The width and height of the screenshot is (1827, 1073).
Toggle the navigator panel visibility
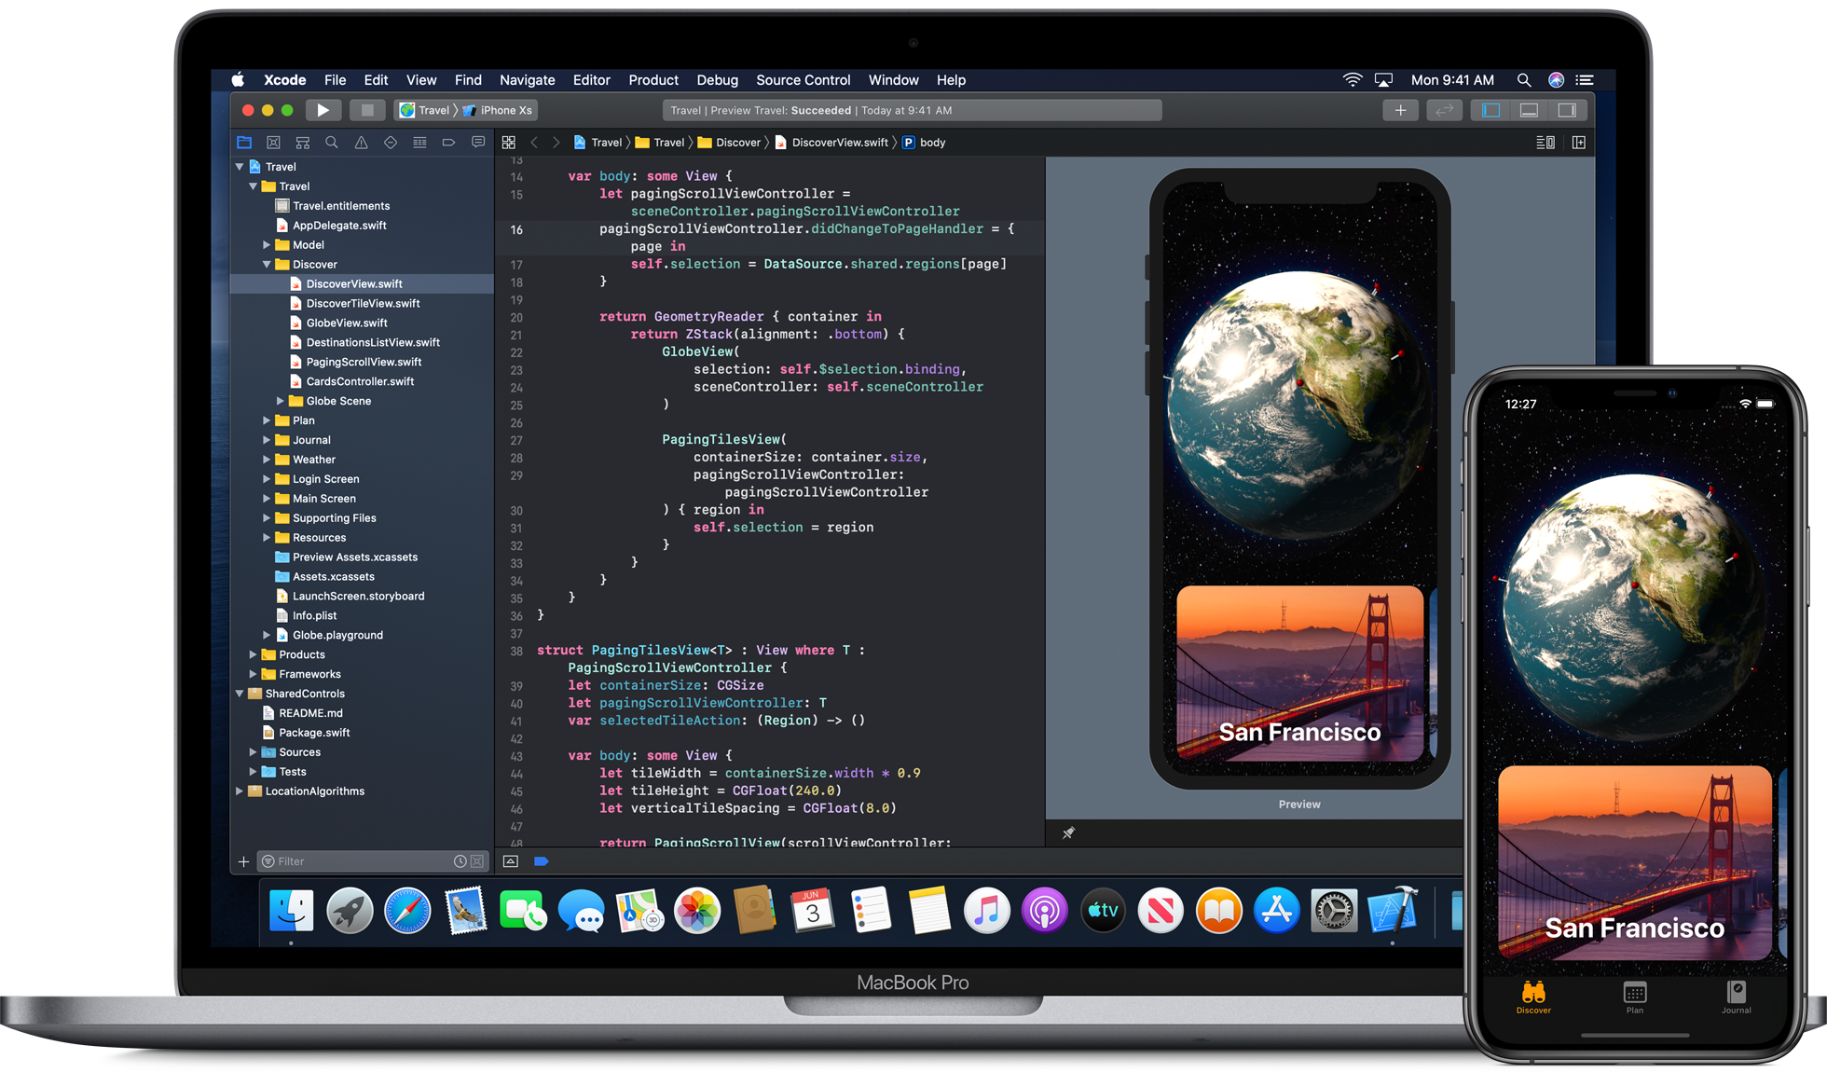(1490, 110)
